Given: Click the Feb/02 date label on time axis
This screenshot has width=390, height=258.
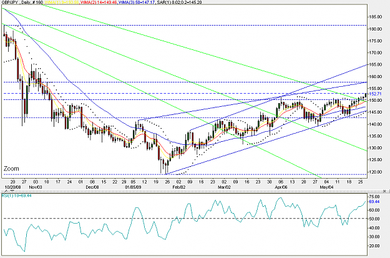Looking at the screenshot, I should click(179, 187).
